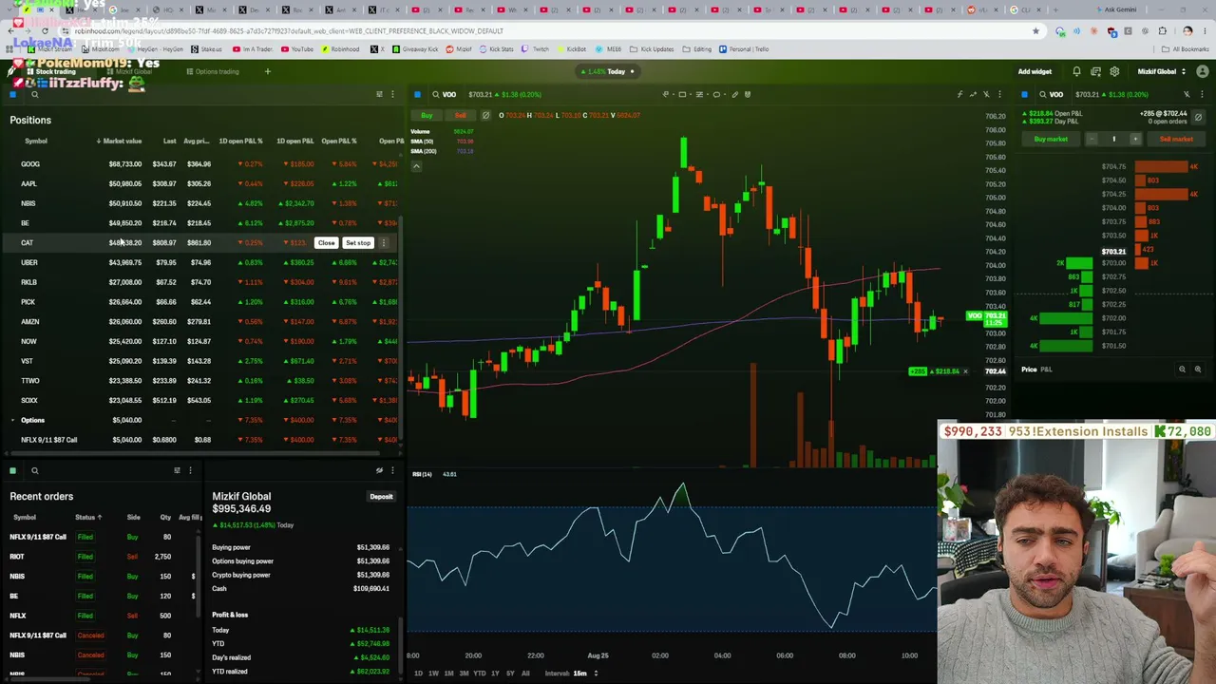Screen dimensions: 1216x684
Task: Click Set stop on the CAT position
Action: pyautogui.click(x=358, y=243)
